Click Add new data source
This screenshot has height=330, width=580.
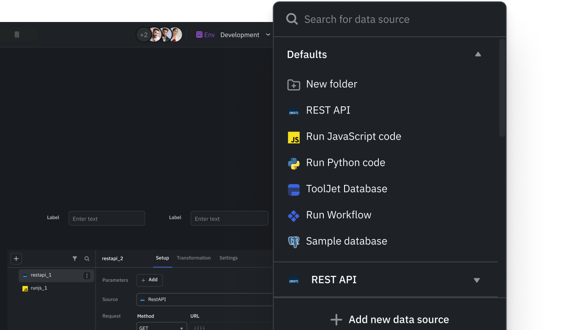389,319
